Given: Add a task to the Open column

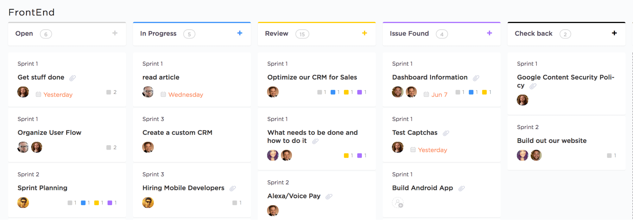Looking at the screenshot, I should point(115,33).
